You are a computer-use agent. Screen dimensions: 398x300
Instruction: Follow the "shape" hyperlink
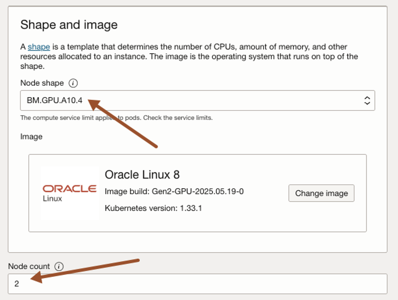[x=39, y=47]
